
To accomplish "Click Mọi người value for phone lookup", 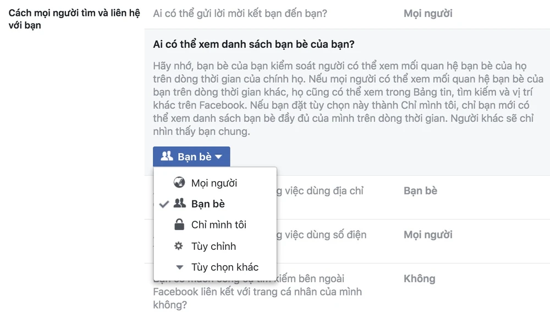I will tap(428, 235).
